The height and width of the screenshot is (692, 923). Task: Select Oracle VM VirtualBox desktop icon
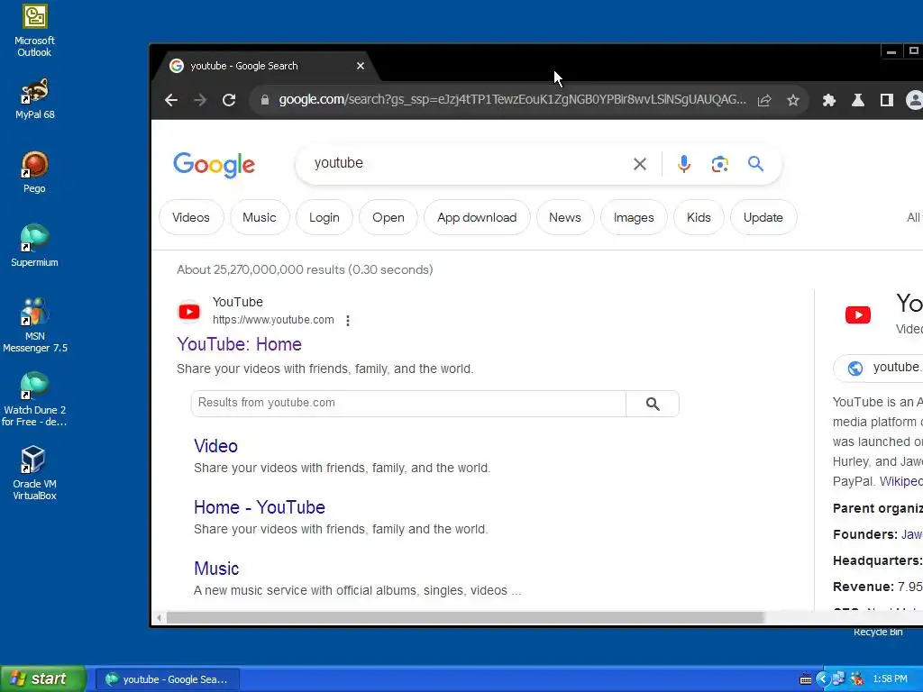coord(34,473)
